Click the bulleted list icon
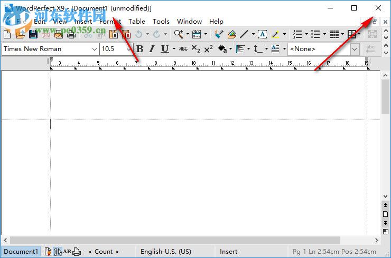The image size is (391, 258). (315, 34)
